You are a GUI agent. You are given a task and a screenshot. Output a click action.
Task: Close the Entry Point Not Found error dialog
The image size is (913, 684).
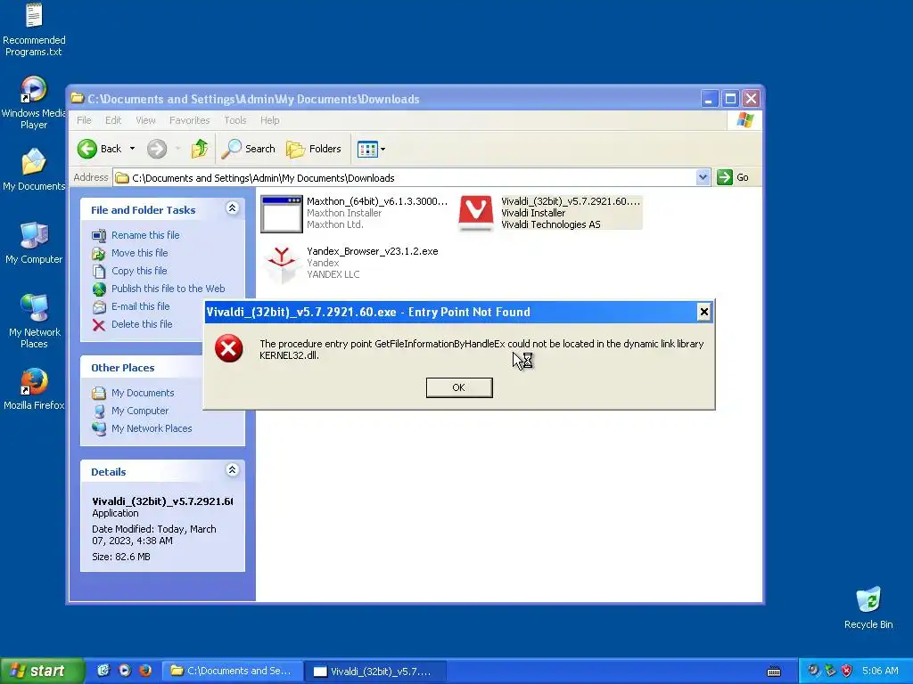pyautogui.click(x=703, y=313)
